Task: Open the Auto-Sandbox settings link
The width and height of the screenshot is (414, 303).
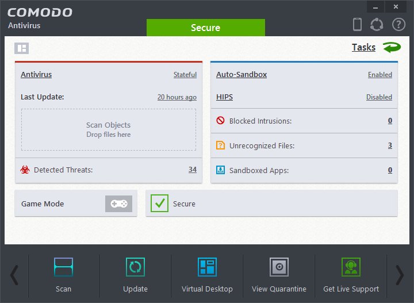Action: [x=241, y=74]
